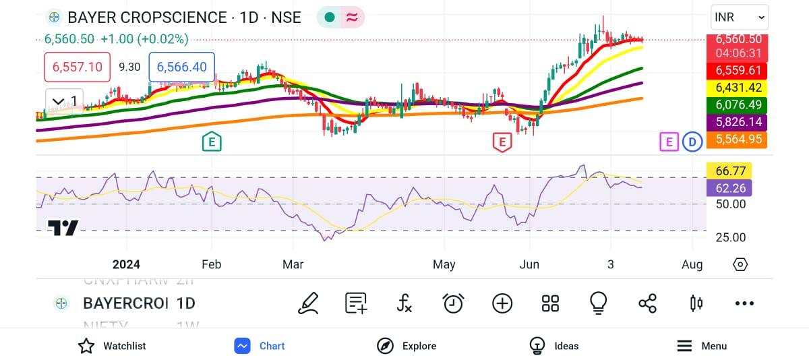Add a note with the text note icon
The width and height of the screenshot is (809, 364).
click(x=355, y=303)
